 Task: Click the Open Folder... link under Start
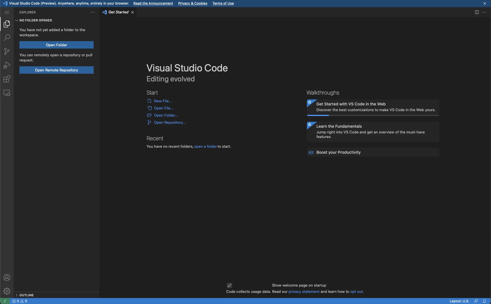(x=166, y=115)
